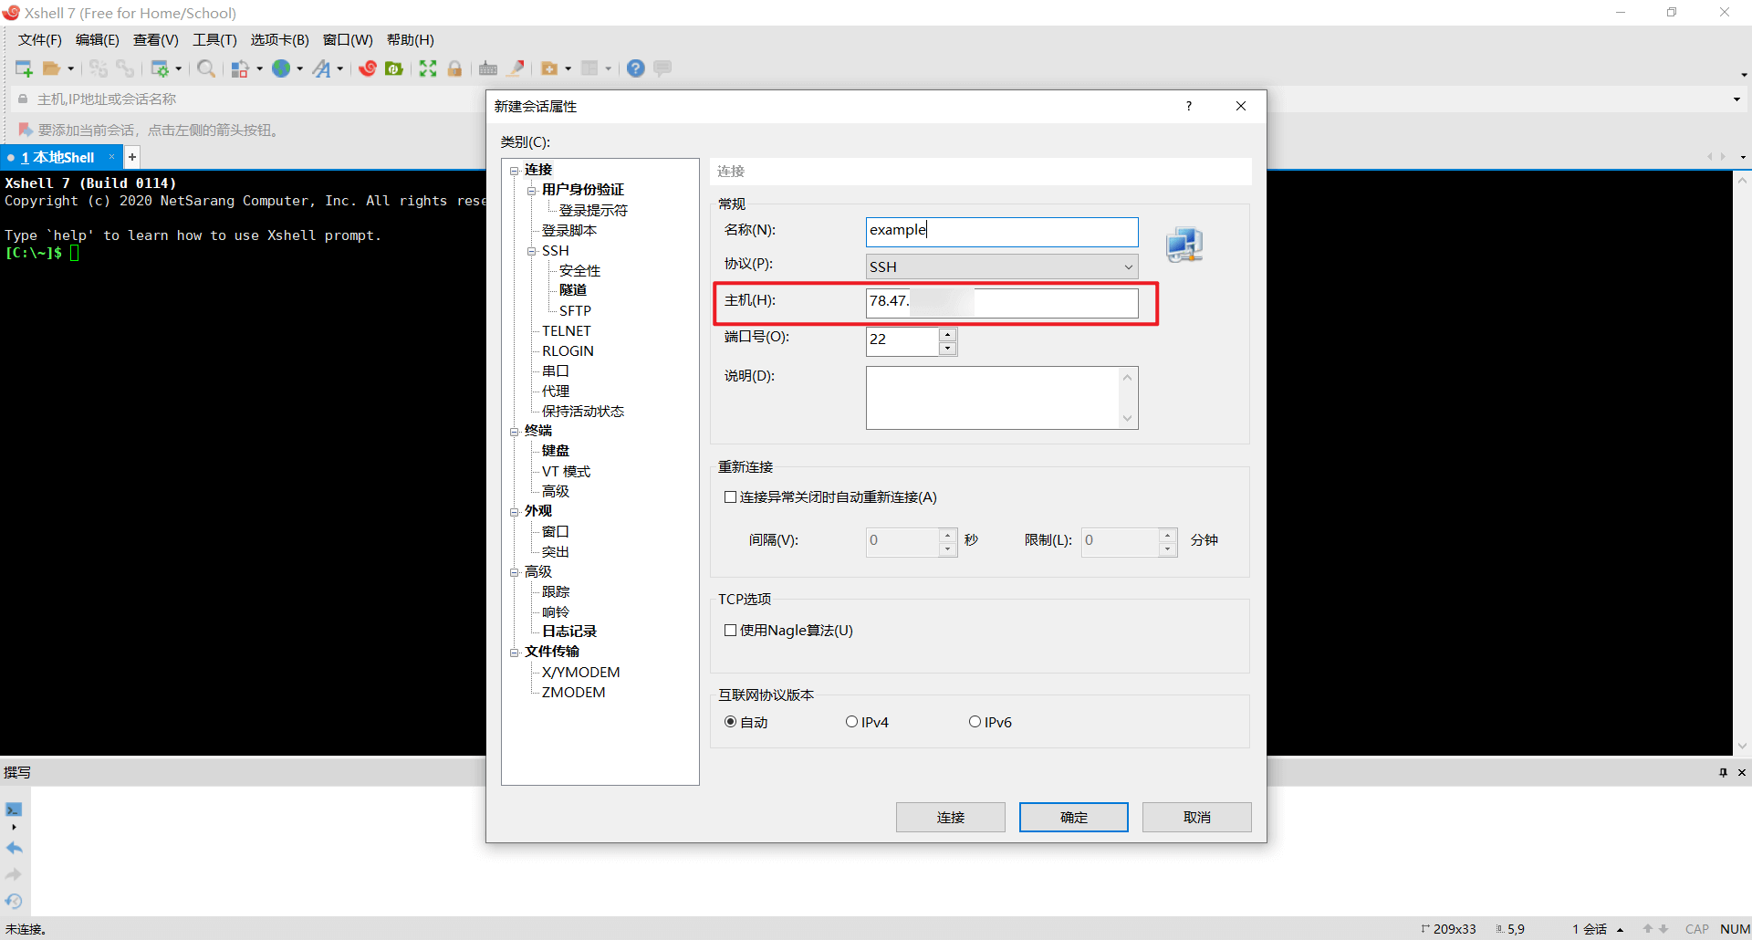Click the new session toolbar icon
The image size is (1752, 940).
pyautogui.click(x=24, y=68)
